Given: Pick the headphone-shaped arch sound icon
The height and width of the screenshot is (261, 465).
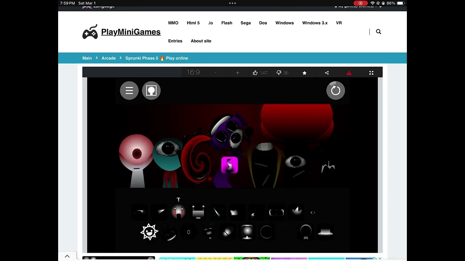Looking at the screenshot, I should pos(306,232).
